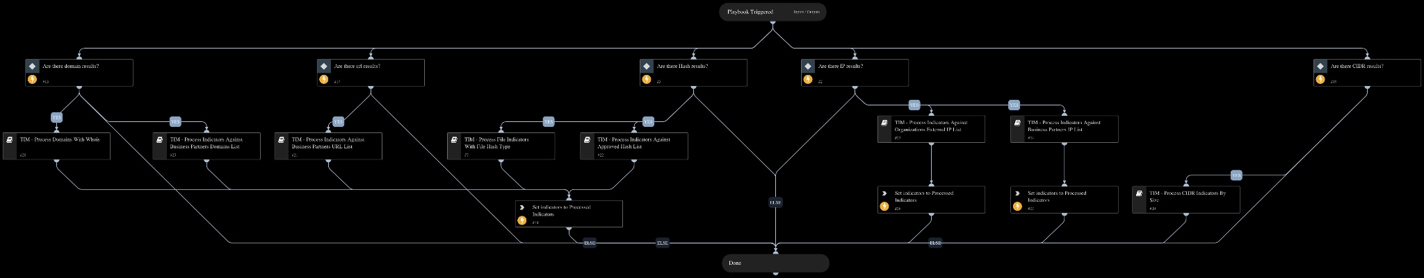This screenshot has height=278, width=1424.
Task: Click the chevron icon on Set indicators task #26
Action: coord(884,193)
